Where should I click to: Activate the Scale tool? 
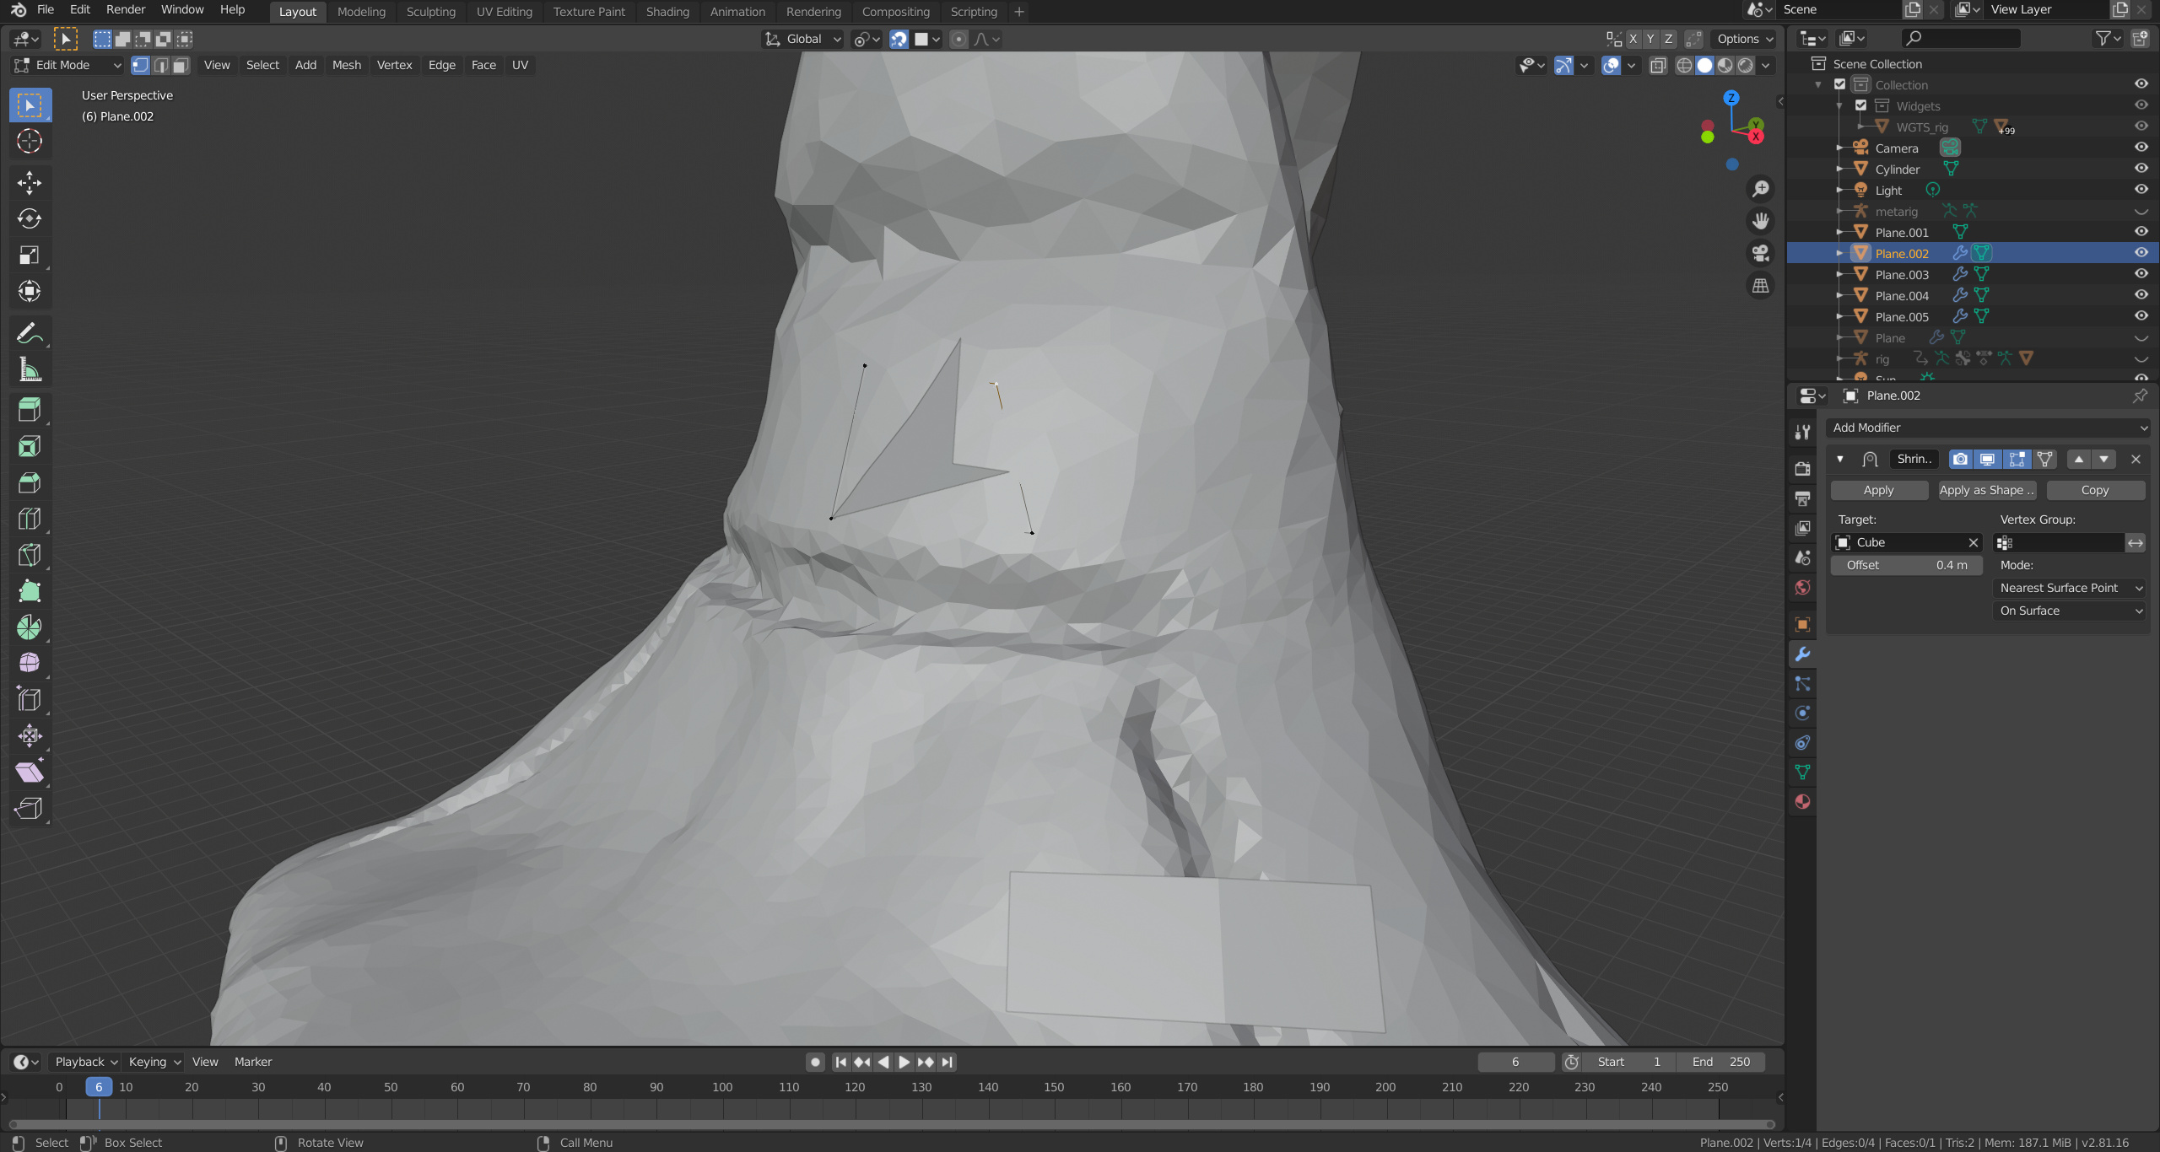30,255
